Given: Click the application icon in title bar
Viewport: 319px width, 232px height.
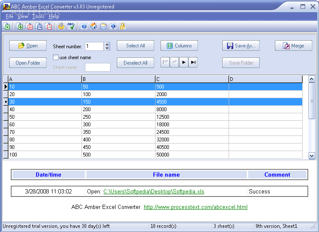Looking at the screenshot, I should point(6,6).
